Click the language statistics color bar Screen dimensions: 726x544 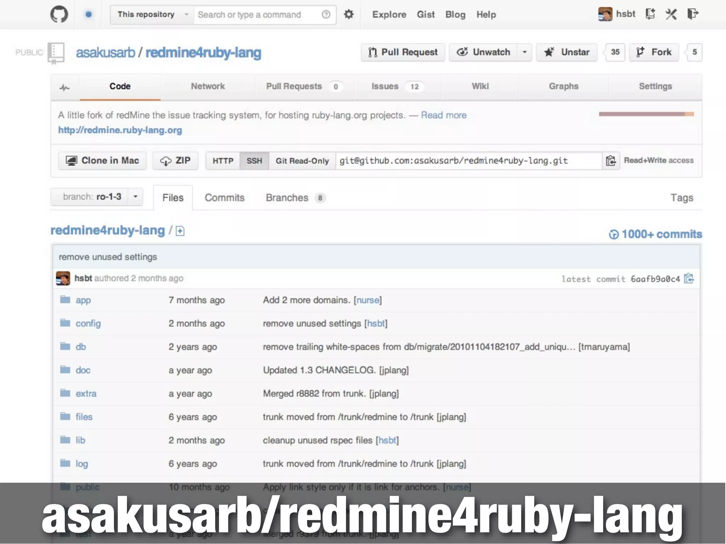tap(647, 114)
